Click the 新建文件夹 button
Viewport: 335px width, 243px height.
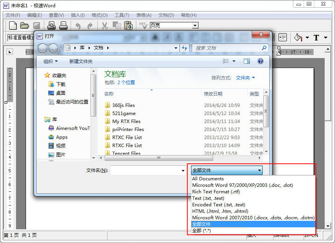(x=81, y=62)
